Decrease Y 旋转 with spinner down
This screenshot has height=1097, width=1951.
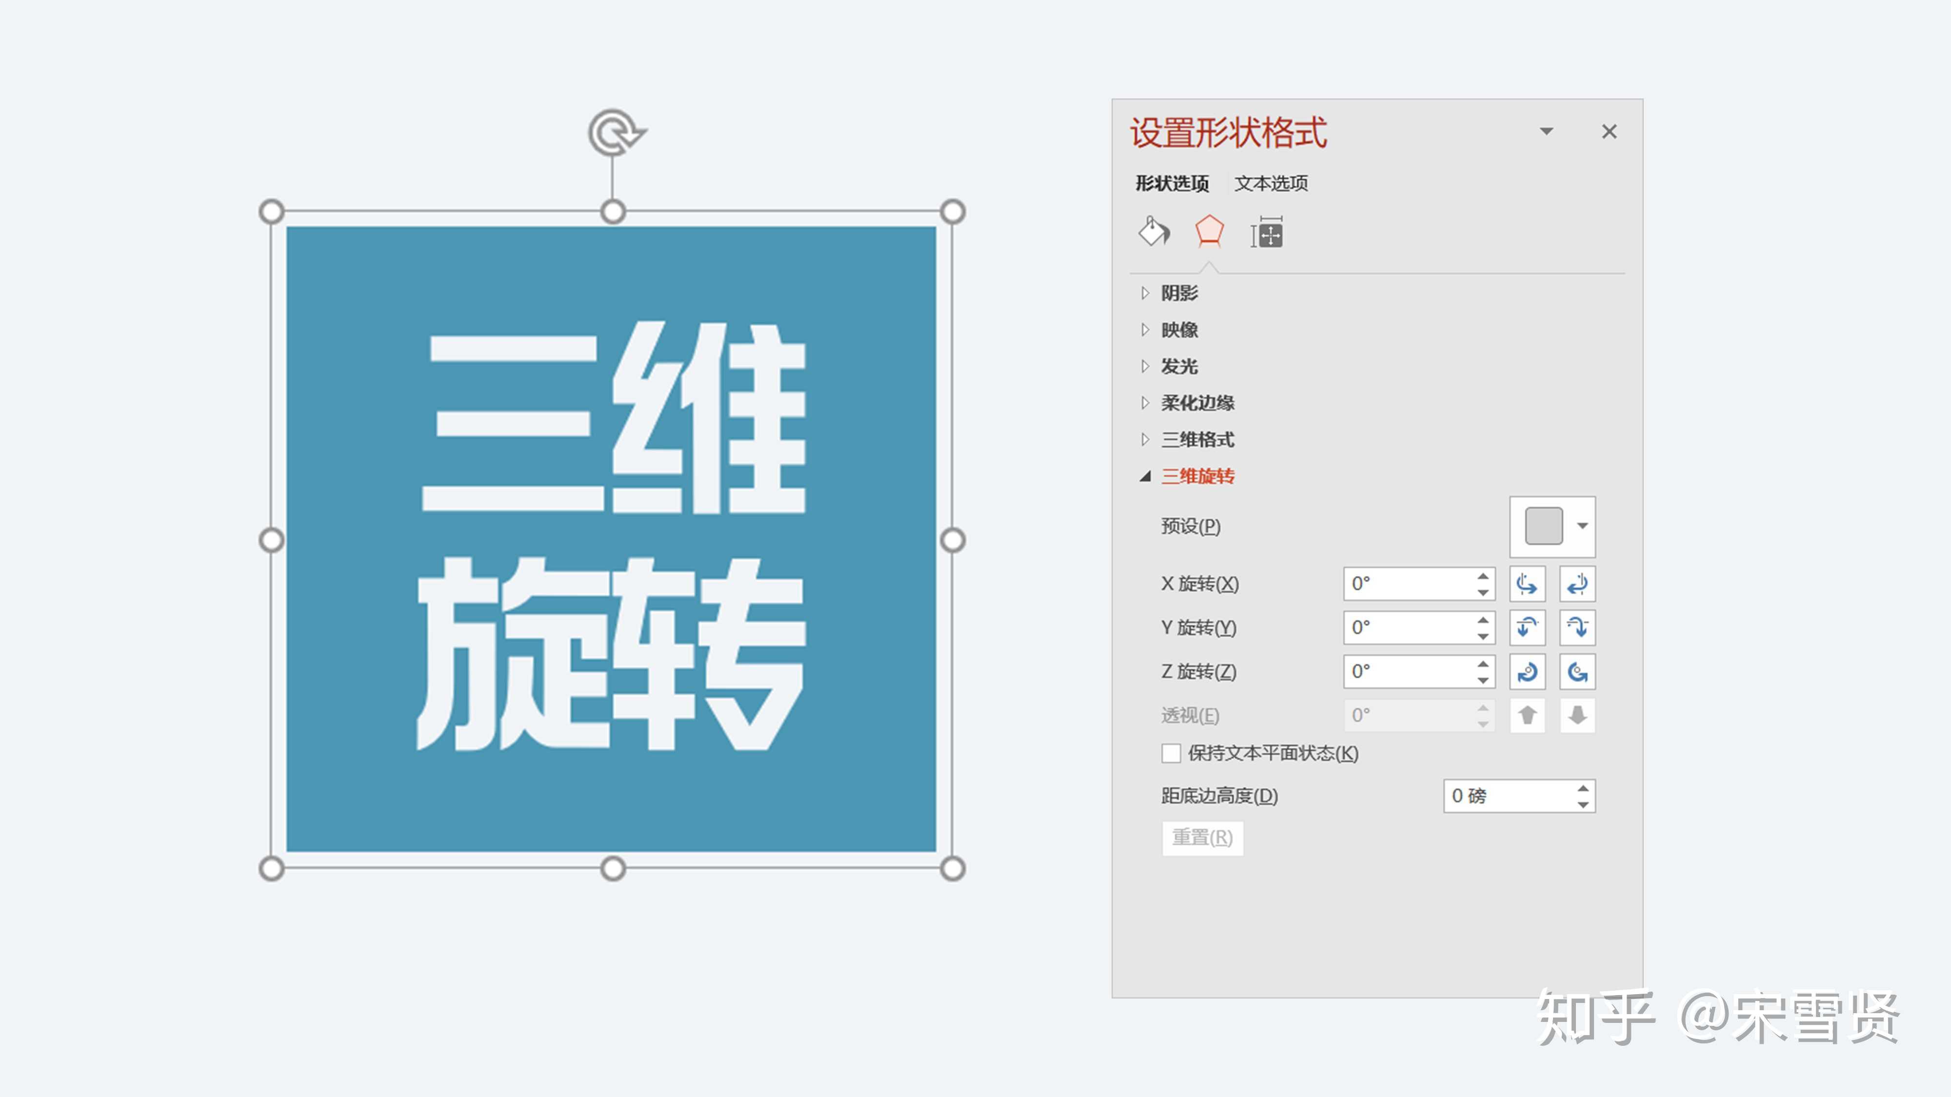click(x=1483, y=637)
